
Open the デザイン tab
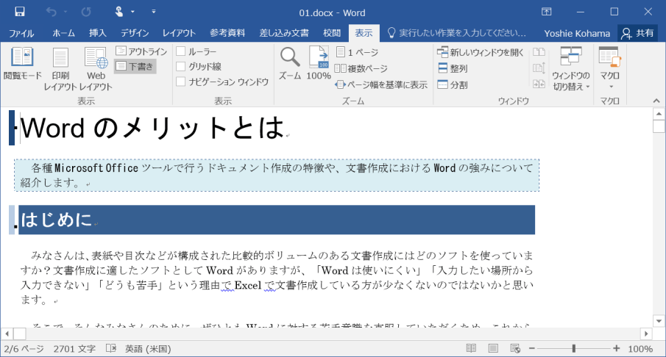point(135,33)
